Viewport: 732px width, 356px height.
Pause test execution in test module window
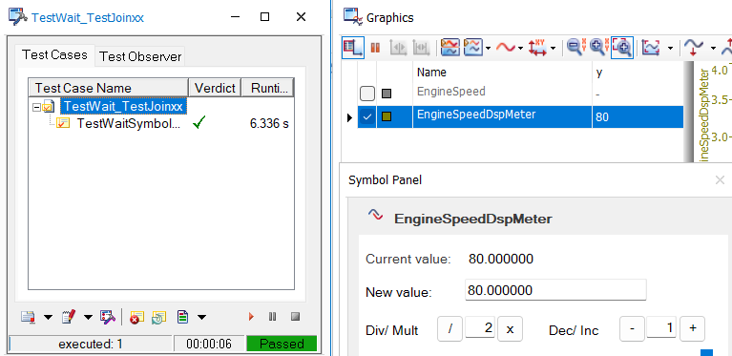[273, 317]
